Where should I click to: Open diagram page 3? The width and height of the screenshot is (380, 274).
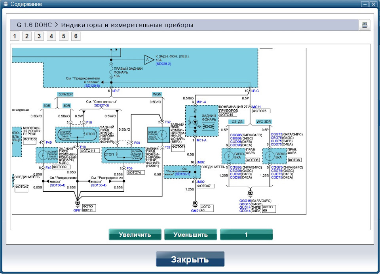[39, 36]
